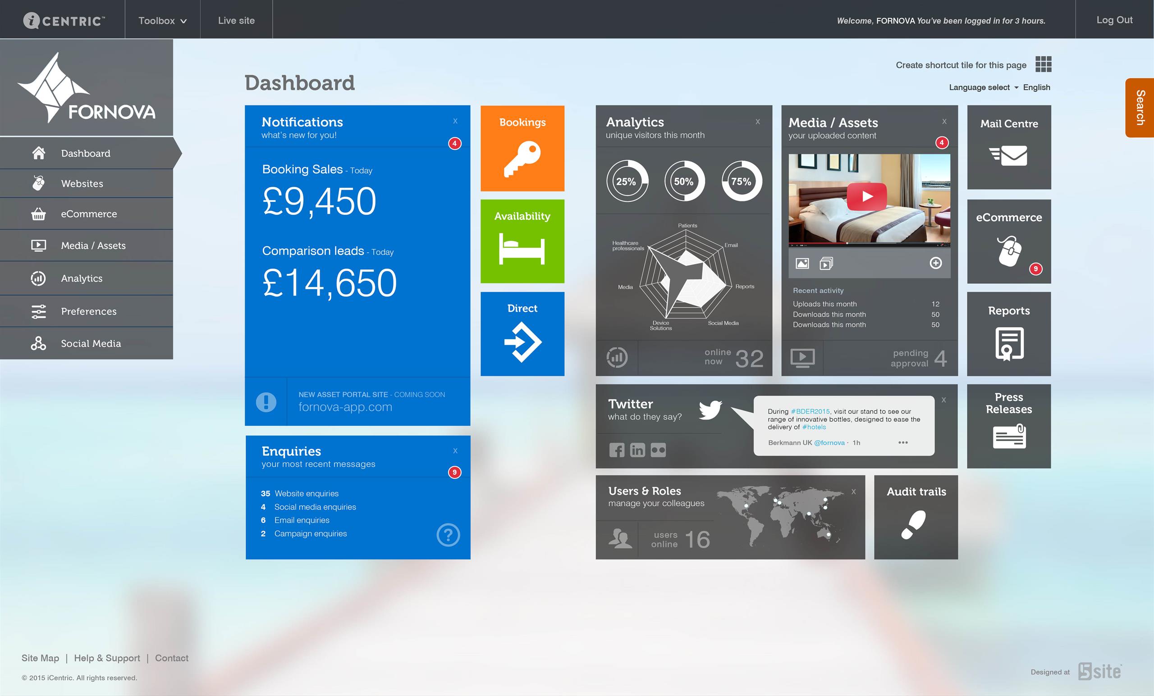Open the Reports tile
The width and height of the screenshot is (1154, 696).
(1009, 334)
